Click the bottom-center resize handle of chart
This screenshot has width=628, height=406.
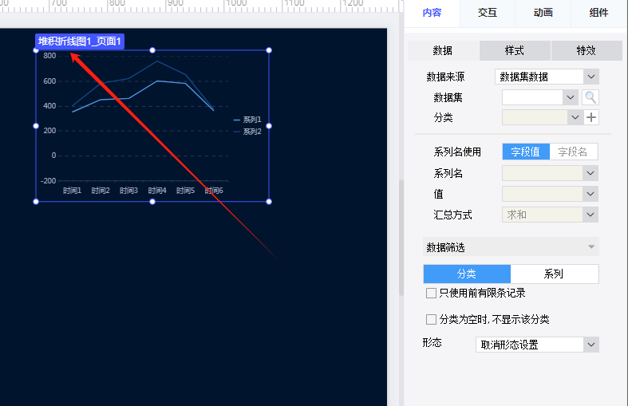point(152,201)
